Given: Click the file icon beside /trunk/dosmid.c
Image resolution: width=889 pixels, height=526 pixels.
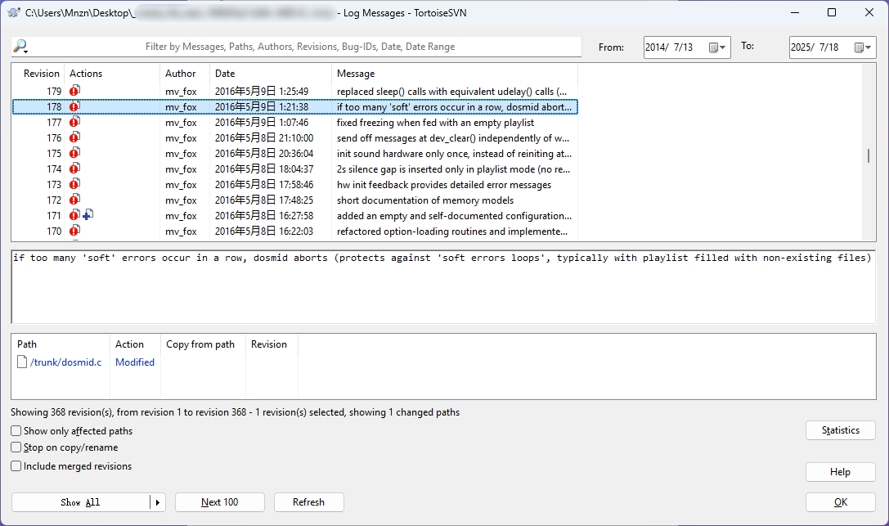Looking at the screenshot, I should 23,362.
